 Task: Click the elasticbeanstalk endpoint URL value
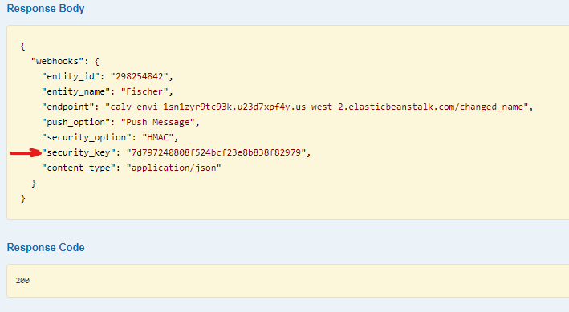tap(316, 107)
